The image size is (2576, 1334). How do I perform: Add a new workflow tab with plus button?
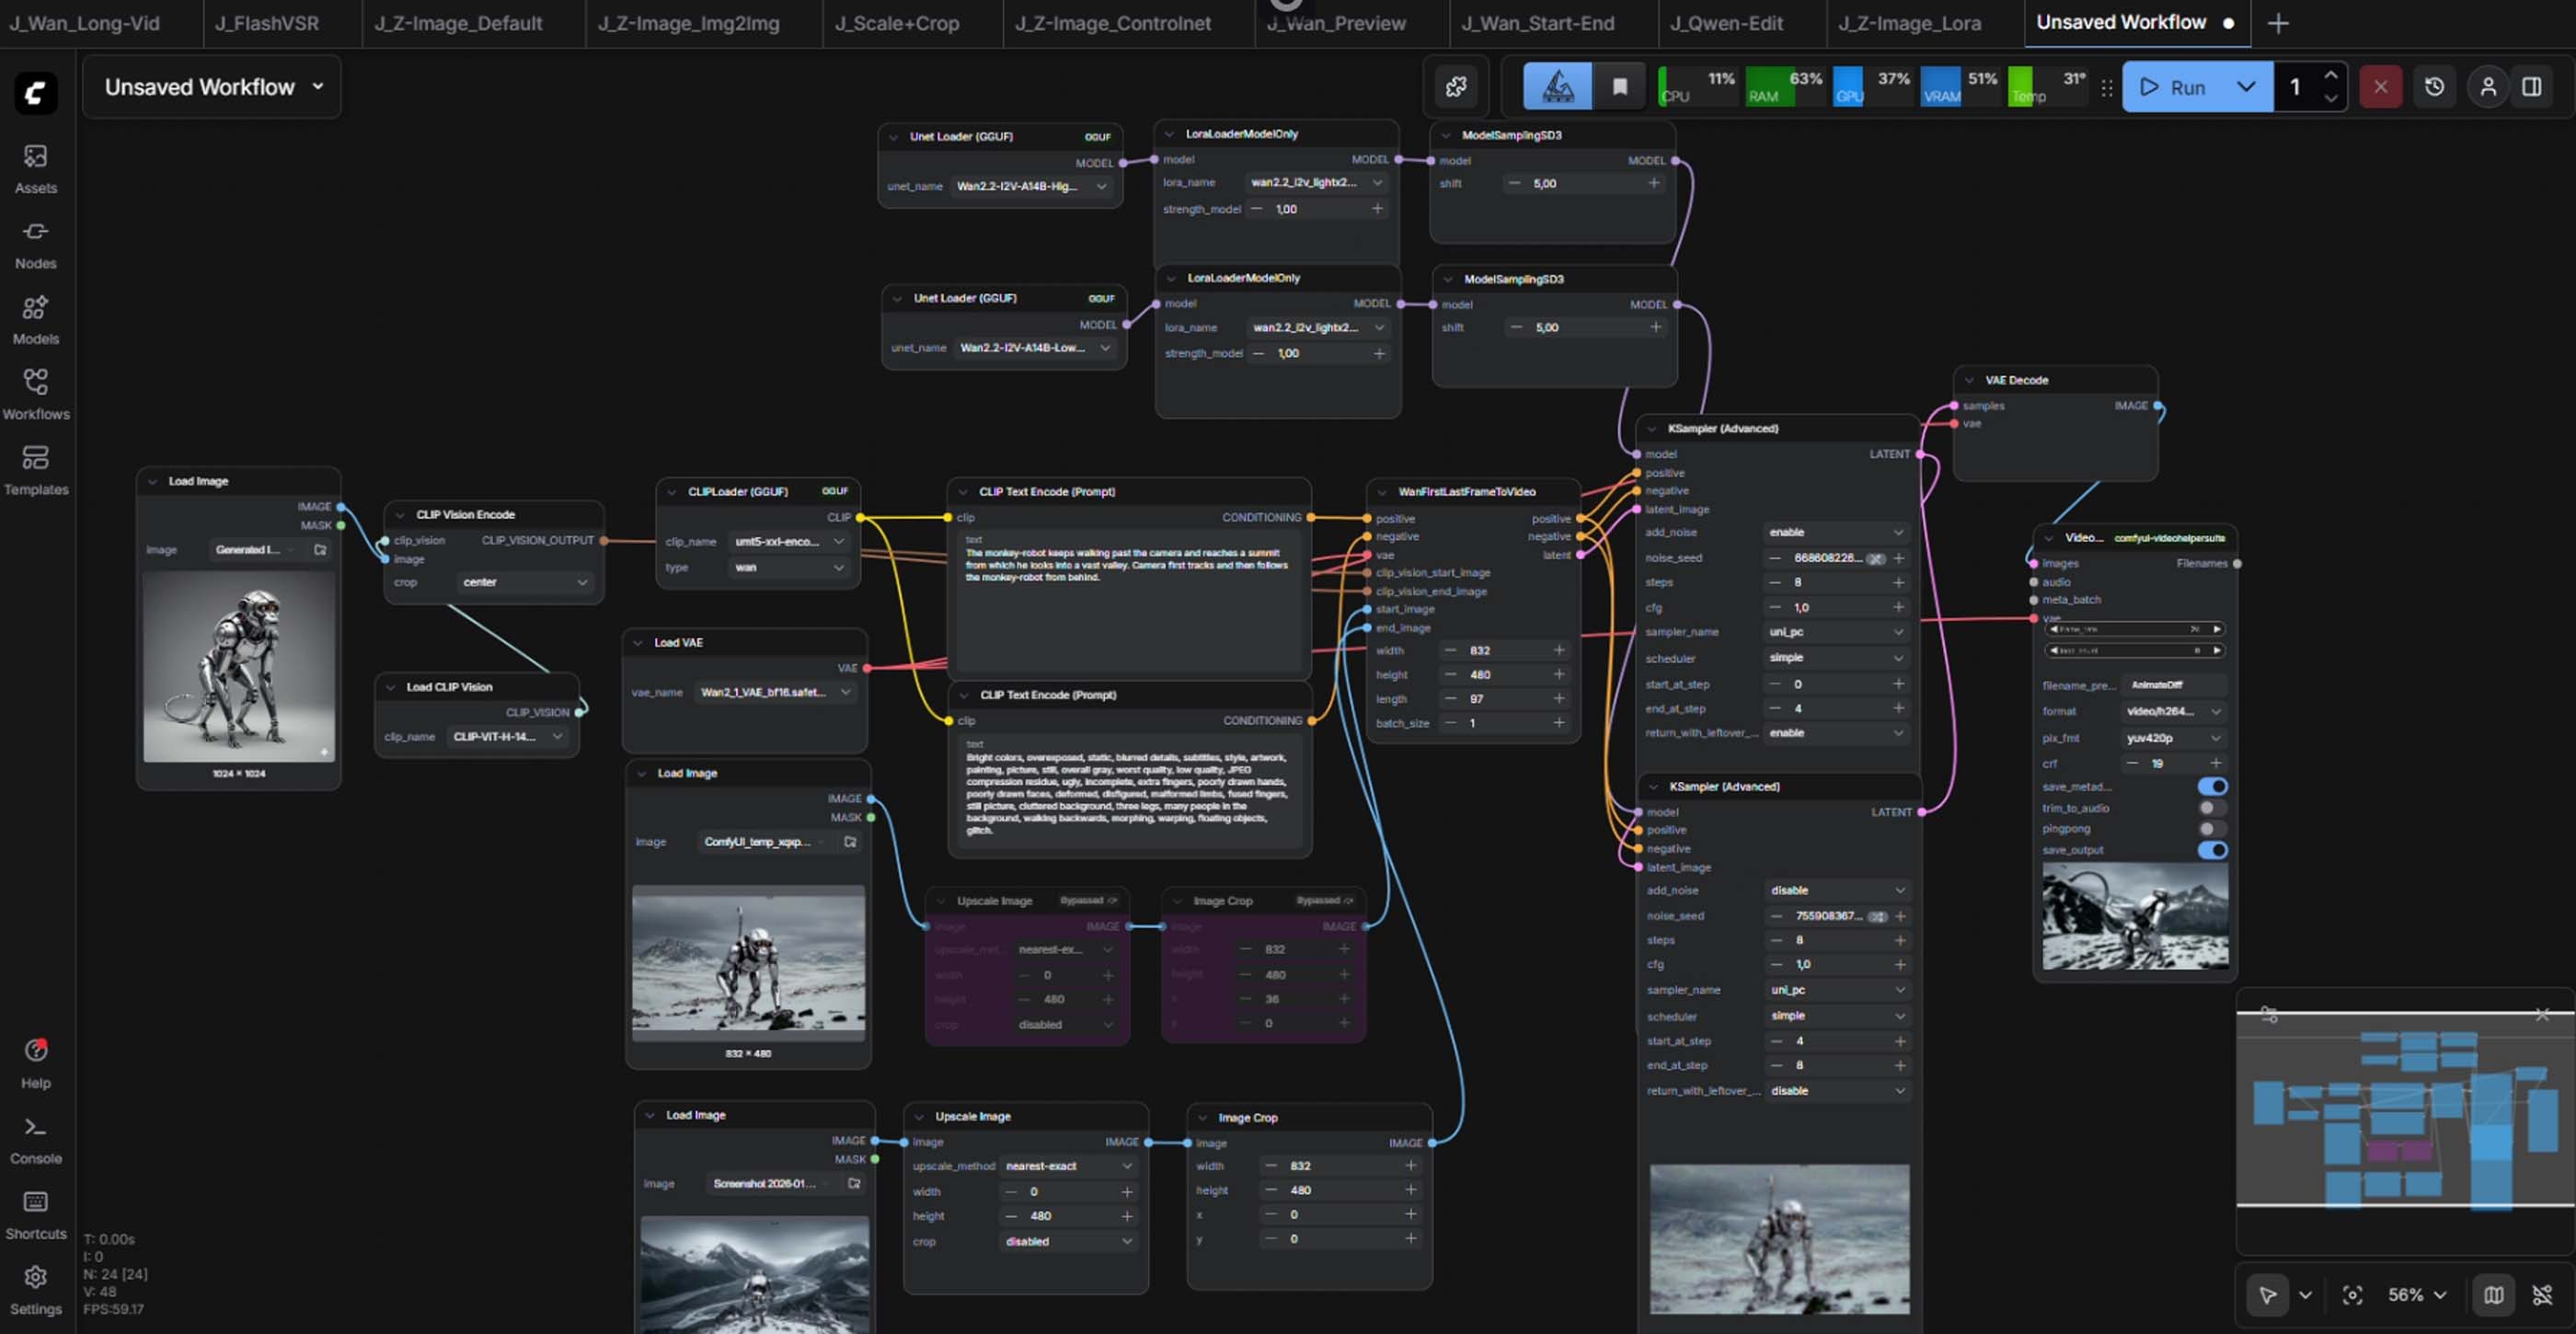2278,23
